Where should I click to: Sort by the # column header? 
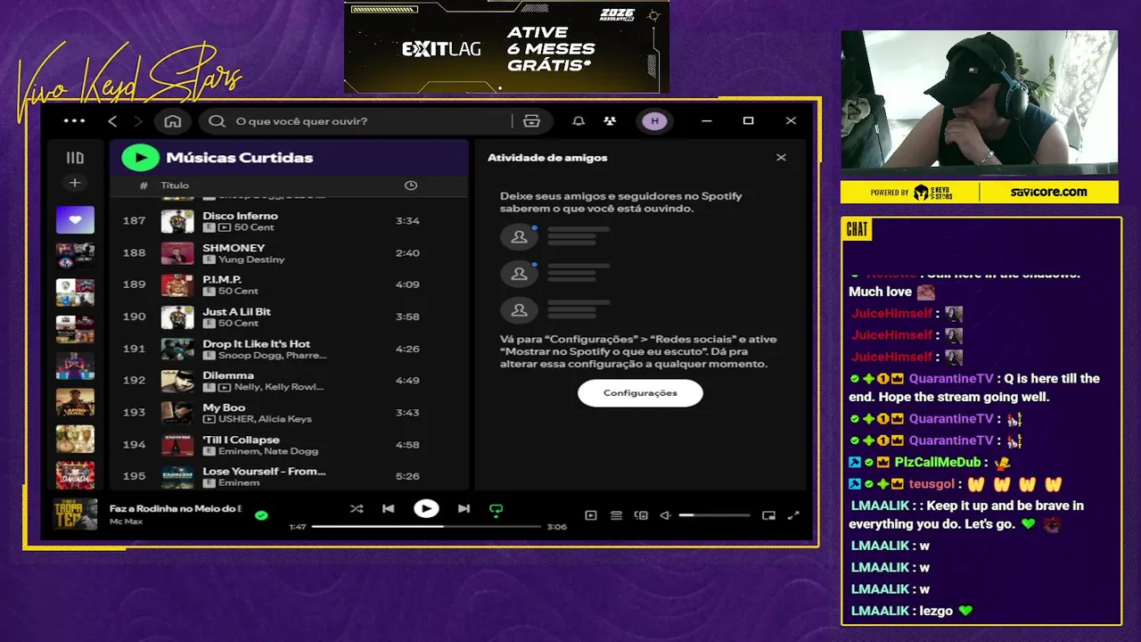(144, 185)
